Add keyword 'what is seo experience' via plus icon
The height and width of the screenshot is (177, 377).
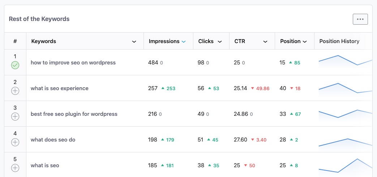pyautogui.click(x=15, y=91)
